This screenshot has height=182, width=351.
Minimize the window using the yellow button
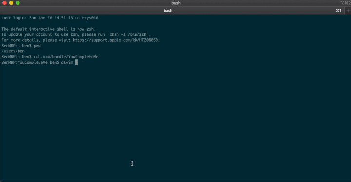tap(11, 3)
